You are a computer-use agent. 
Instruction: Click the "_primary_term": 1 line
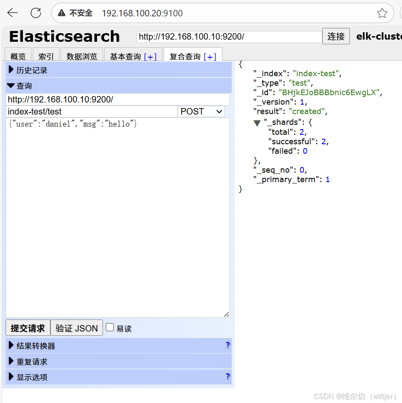coord(291,180)
